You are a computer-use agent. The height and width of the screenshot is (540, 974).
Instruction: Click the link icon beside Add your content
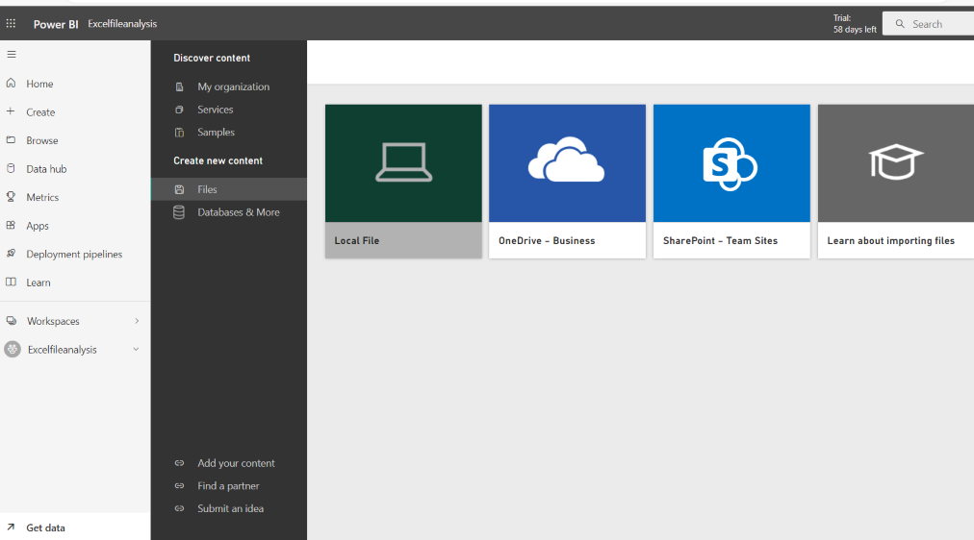point(180,463)
